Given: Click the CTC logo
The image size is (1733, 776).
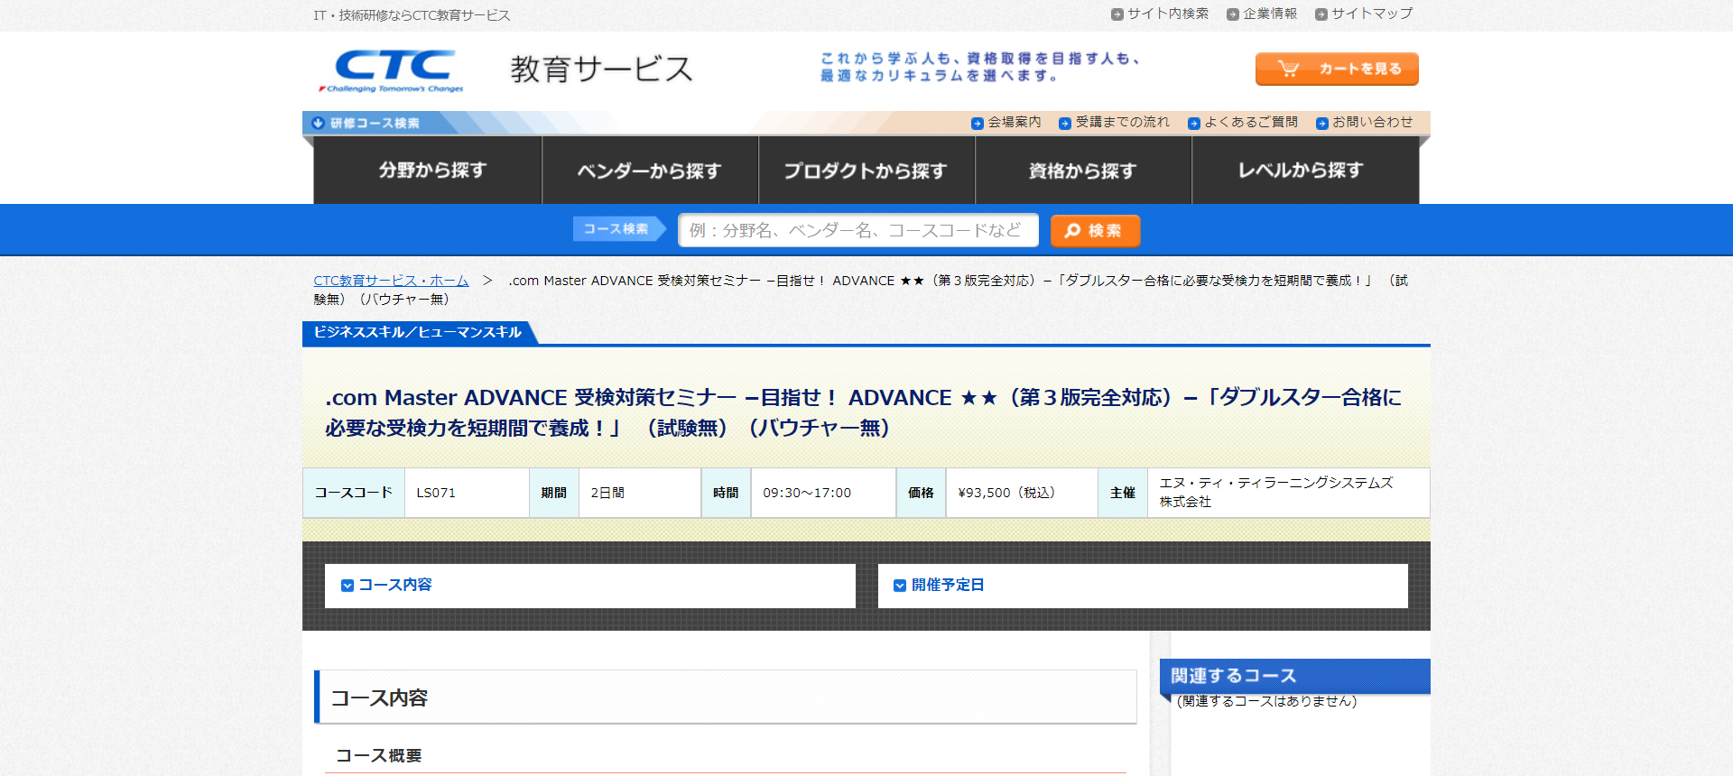Looking at the screenshot, I should [394, 69].
